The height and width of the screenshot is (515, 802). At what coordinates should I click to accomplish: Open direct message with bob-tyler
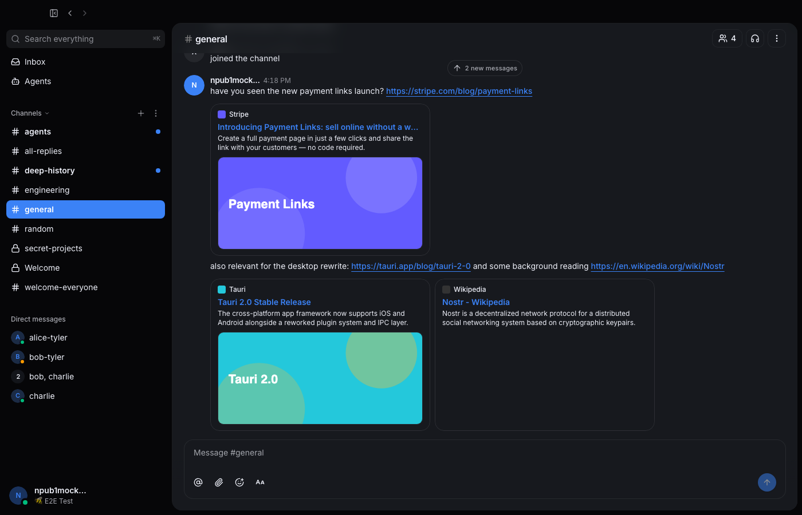coord(85,357)
